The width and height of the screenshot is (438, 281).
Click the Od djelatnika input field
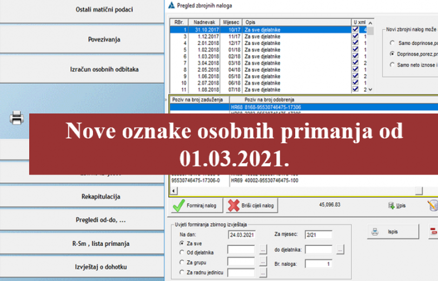tap(241, 250)
